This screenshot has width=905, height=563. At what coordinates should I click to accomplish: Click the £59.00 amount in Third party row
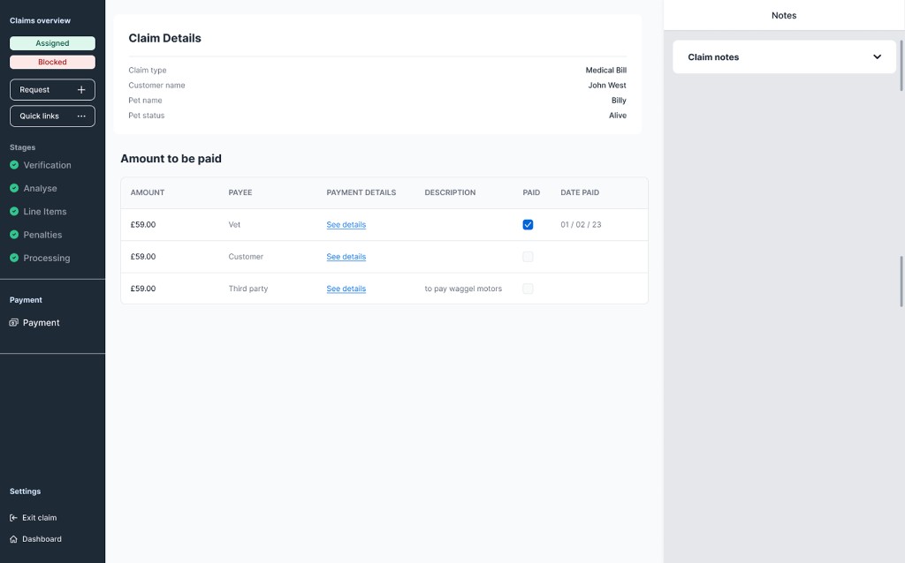pos(143,289)
